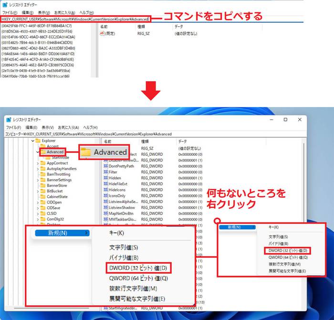The image size is (334, 320).
Task: Click the upper window address bar path
Action: click(x=75, y=19)
